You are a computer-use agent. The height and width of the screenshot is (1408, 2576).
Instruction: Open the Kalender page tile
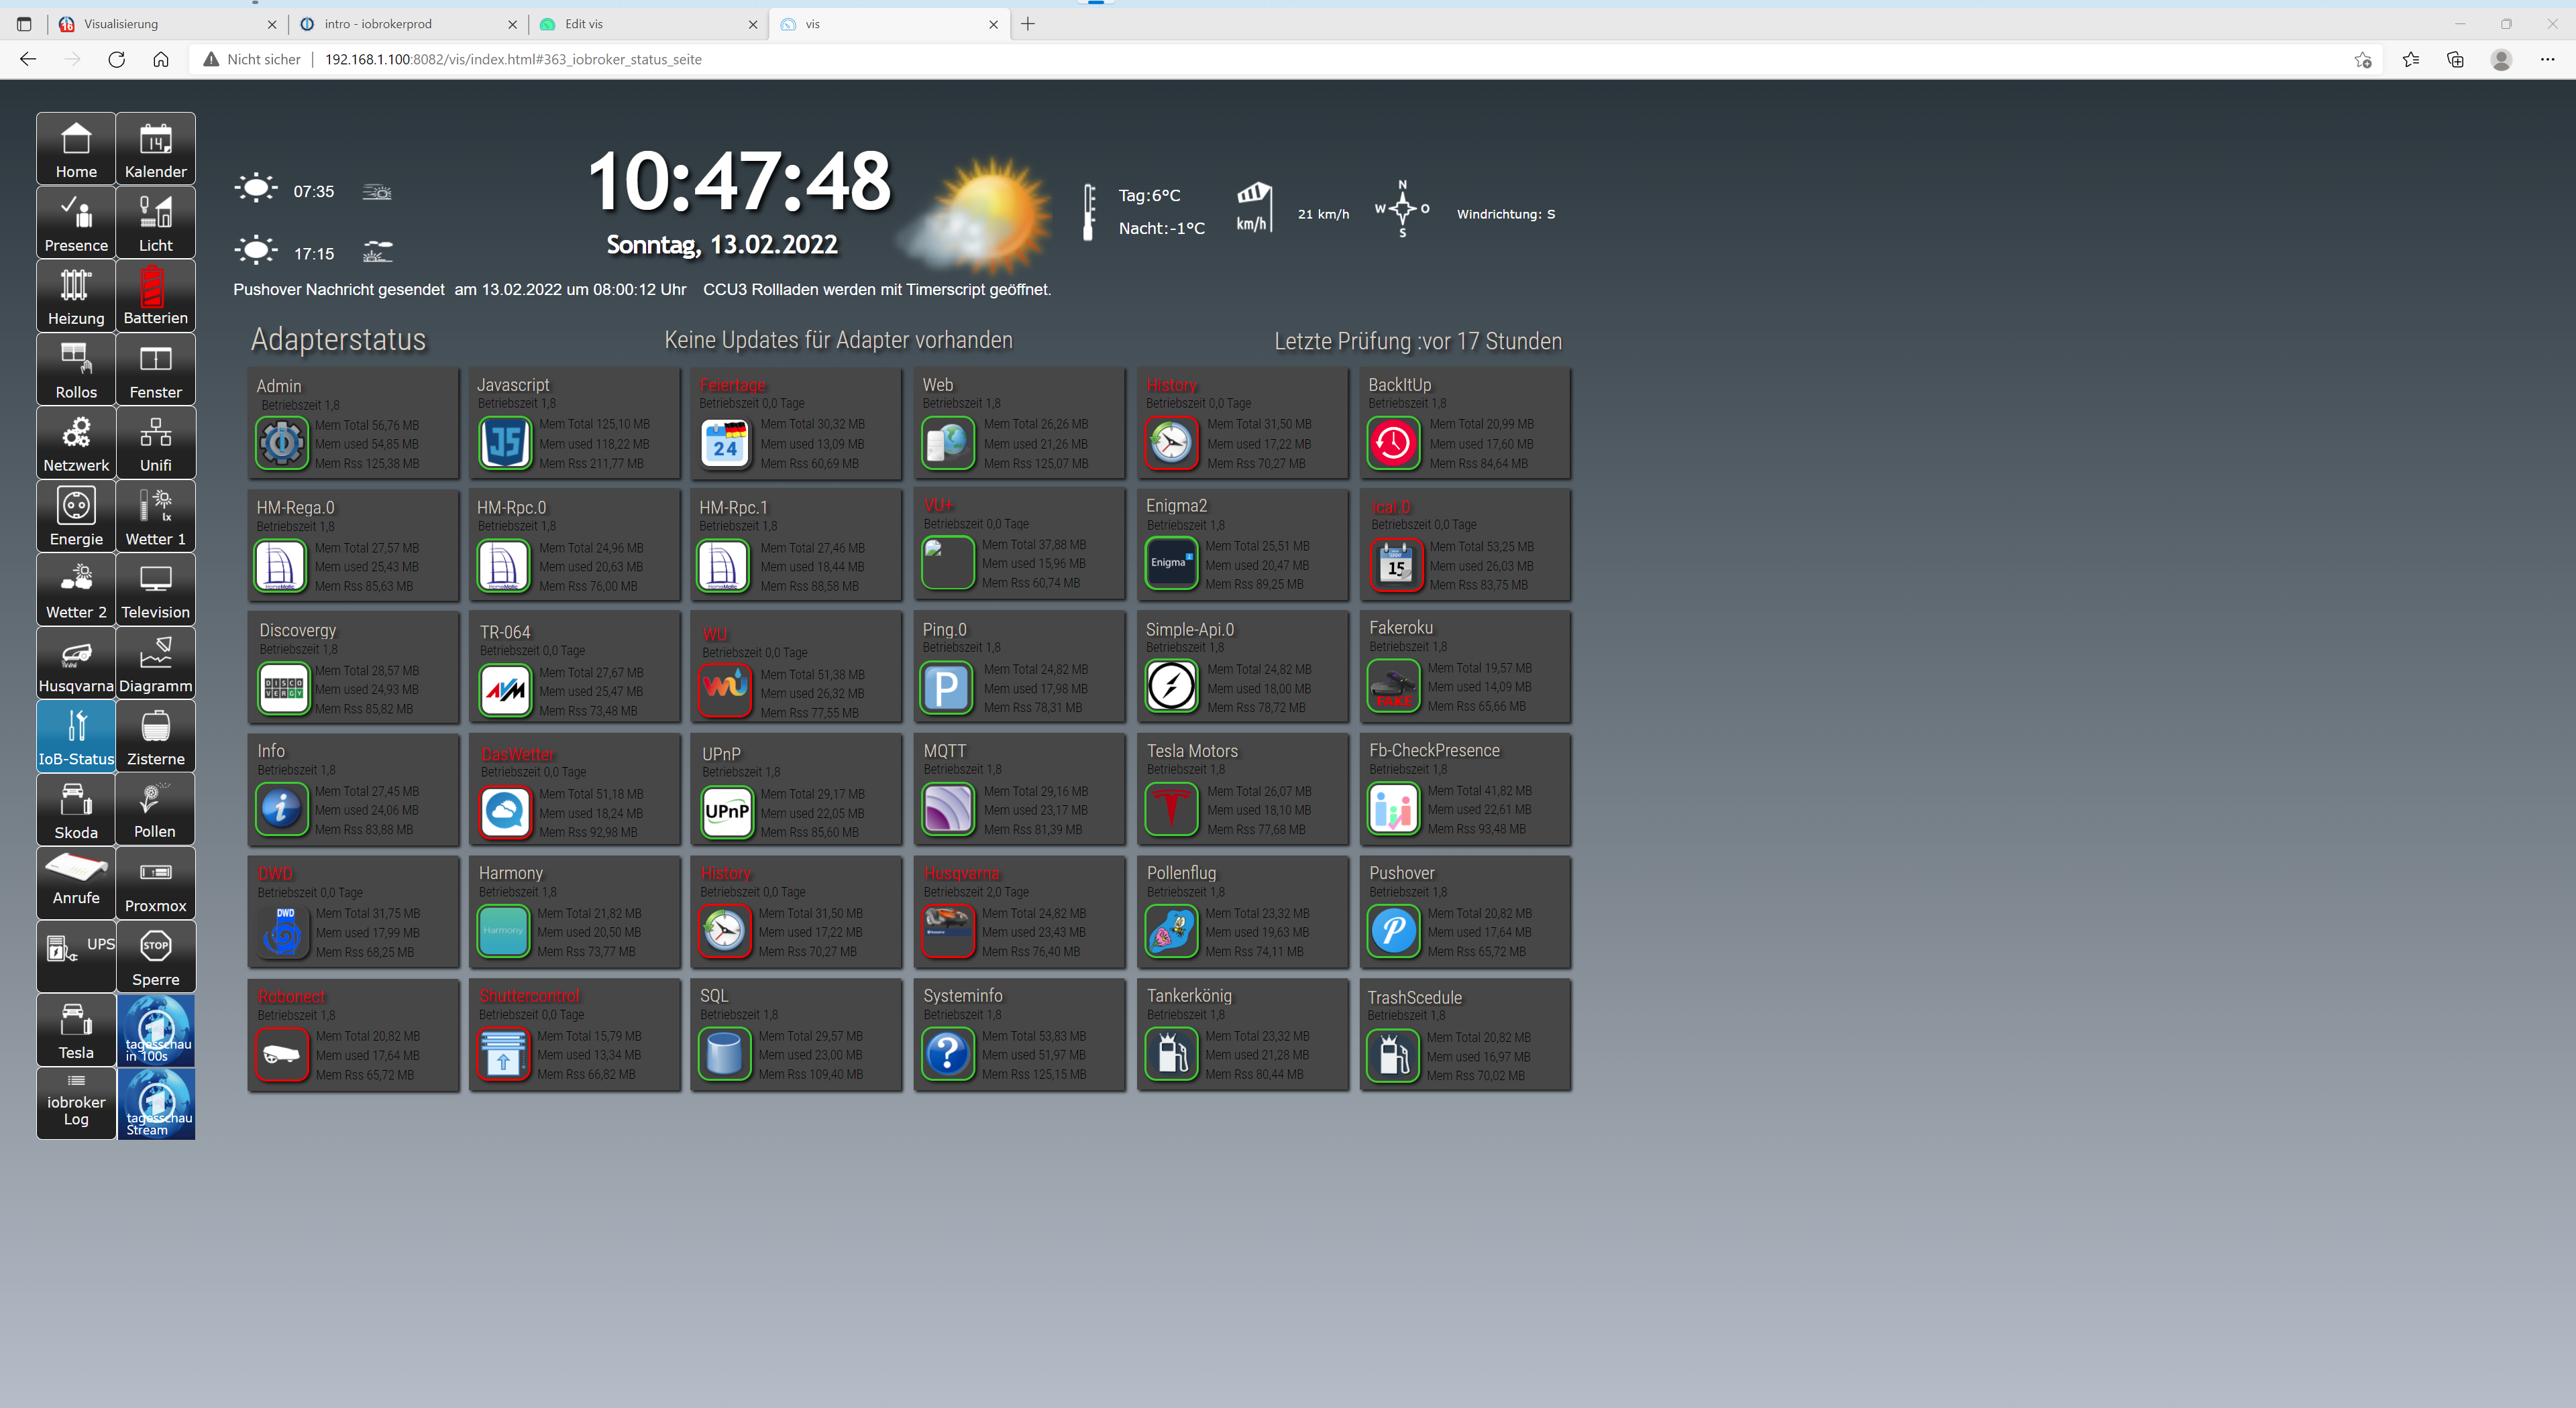(155, 149)
